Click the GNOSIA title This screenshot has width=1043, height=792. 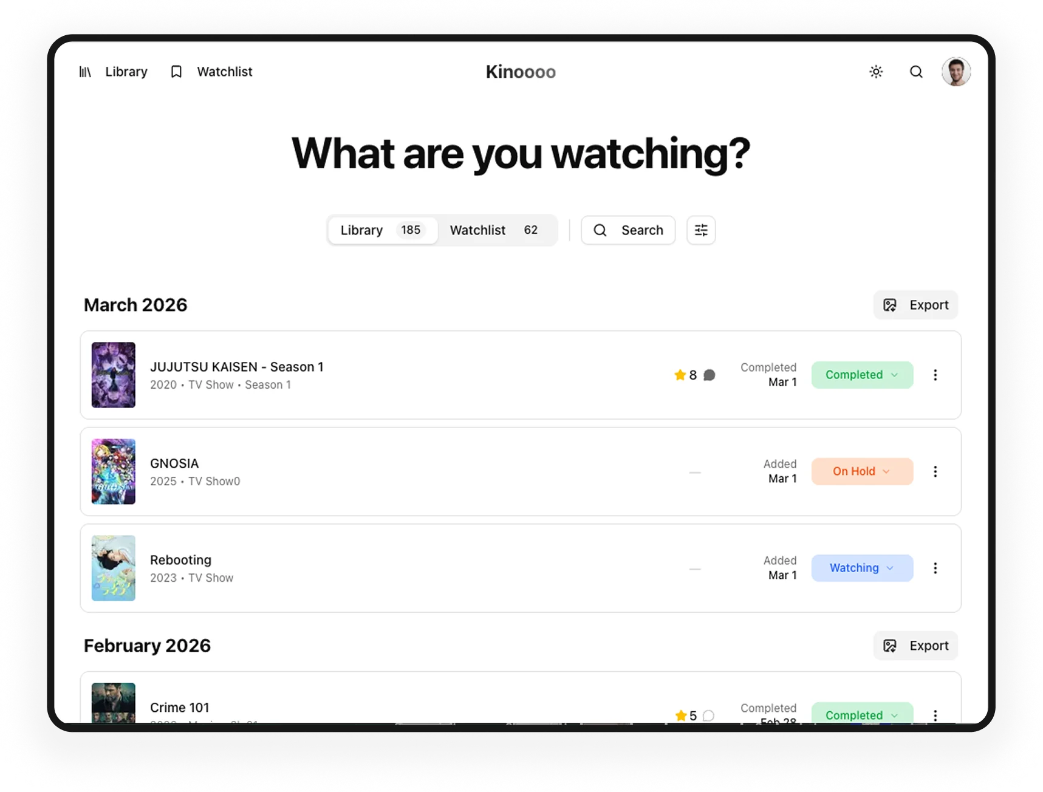(x=174, y=463)
